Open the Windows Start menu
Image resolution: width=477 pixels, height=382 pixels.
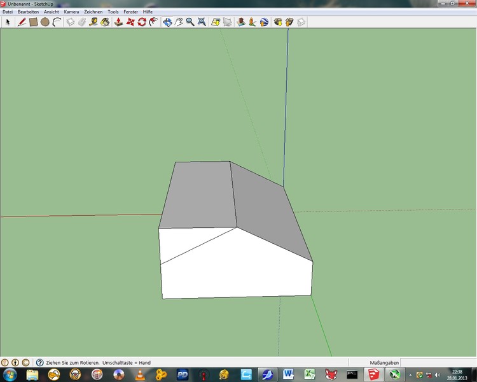pos(10,374)
